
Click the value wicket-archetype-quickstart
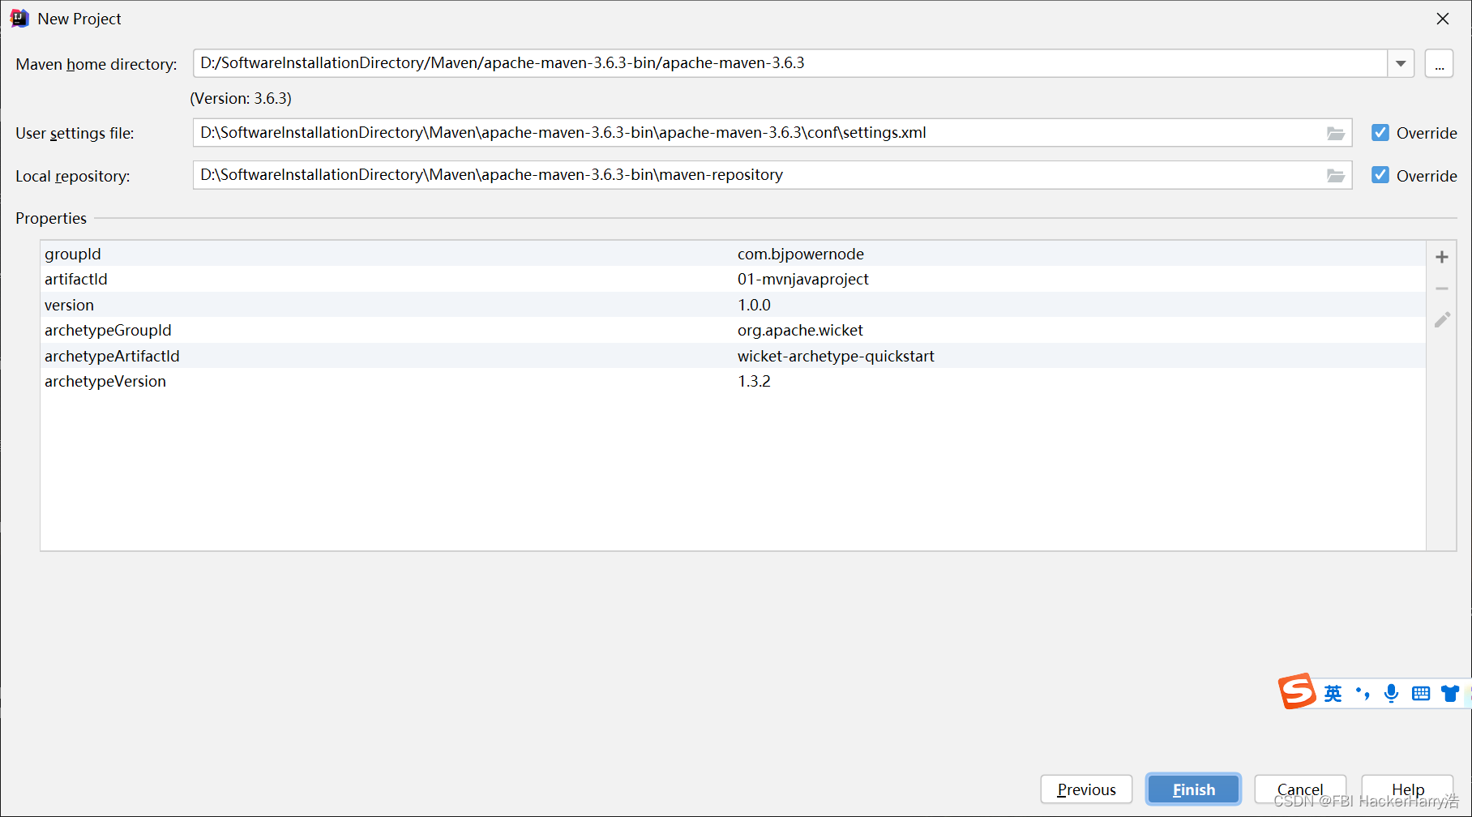[836, 356]
